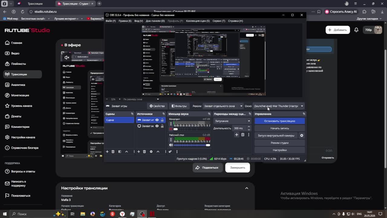Toggle visibility of Захват экрана source
Screen dimensions: 387x218
[x=157, y=126]
